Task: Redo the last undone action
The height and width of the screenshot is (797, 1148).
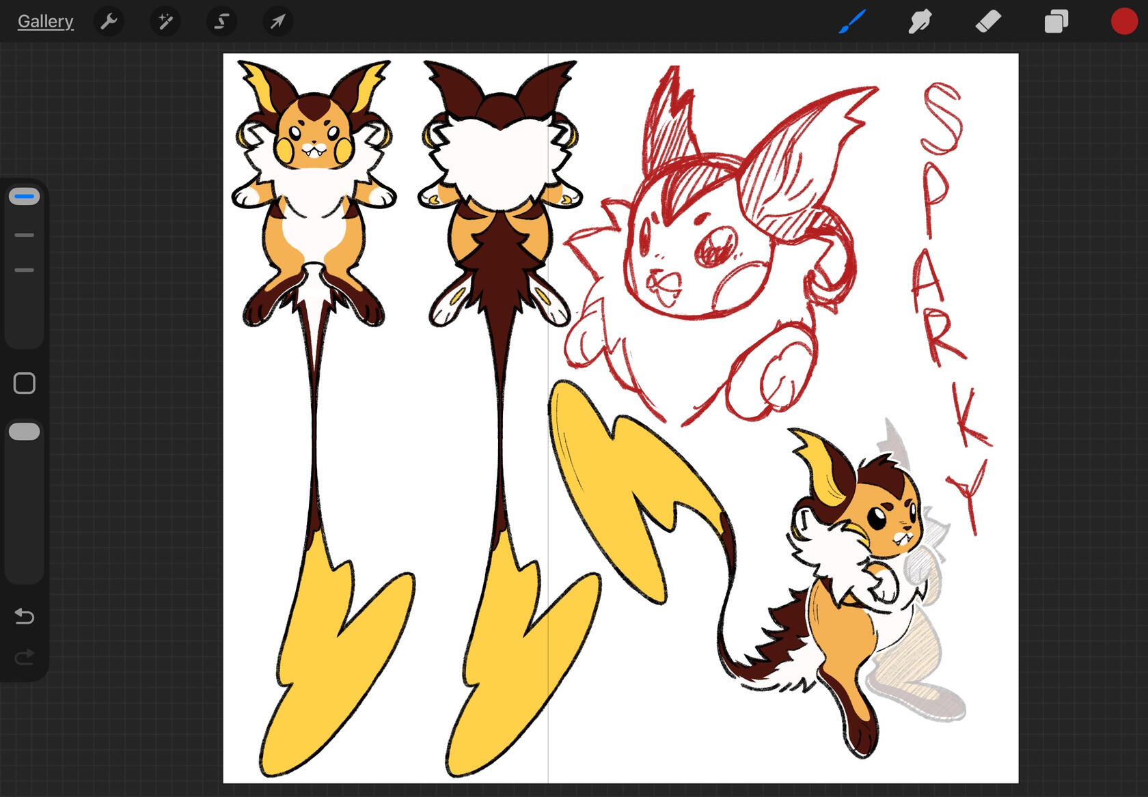Action: pyautogui.click(x=25, y=658)
